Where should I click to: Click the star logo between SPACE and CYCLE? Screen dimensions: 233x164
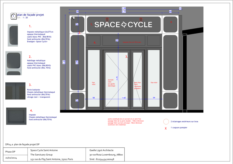pos(124,25)
